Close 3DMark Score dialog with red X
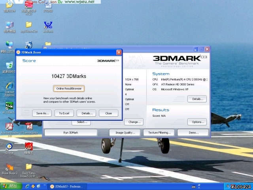Screen dimensions: 253x190 pyautogui.click(x=119, y=52)
